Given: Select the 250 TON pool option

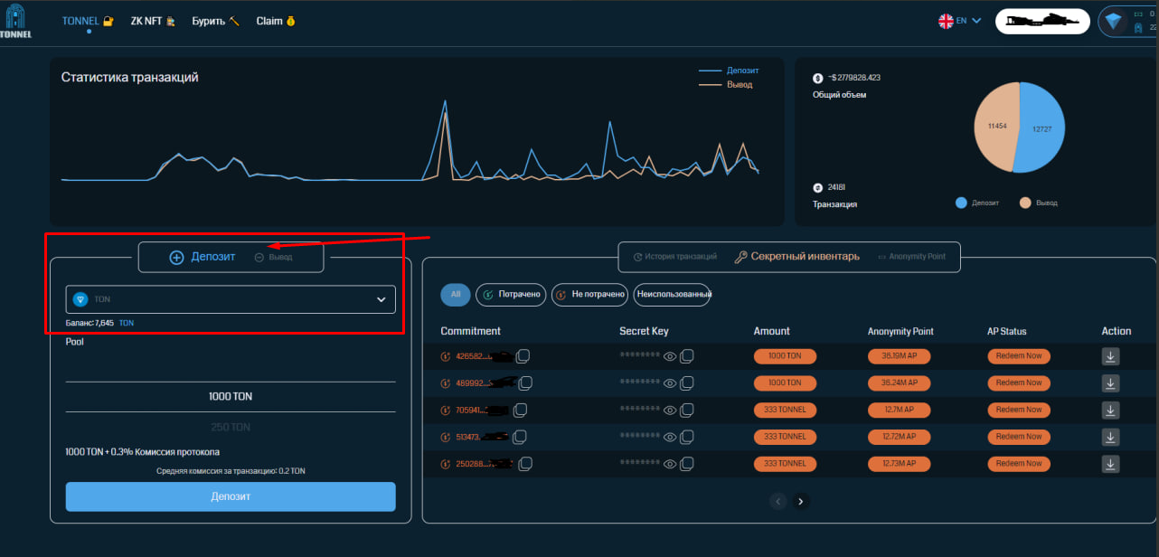Looking at the screenshot, I should [x=231, y=427].
